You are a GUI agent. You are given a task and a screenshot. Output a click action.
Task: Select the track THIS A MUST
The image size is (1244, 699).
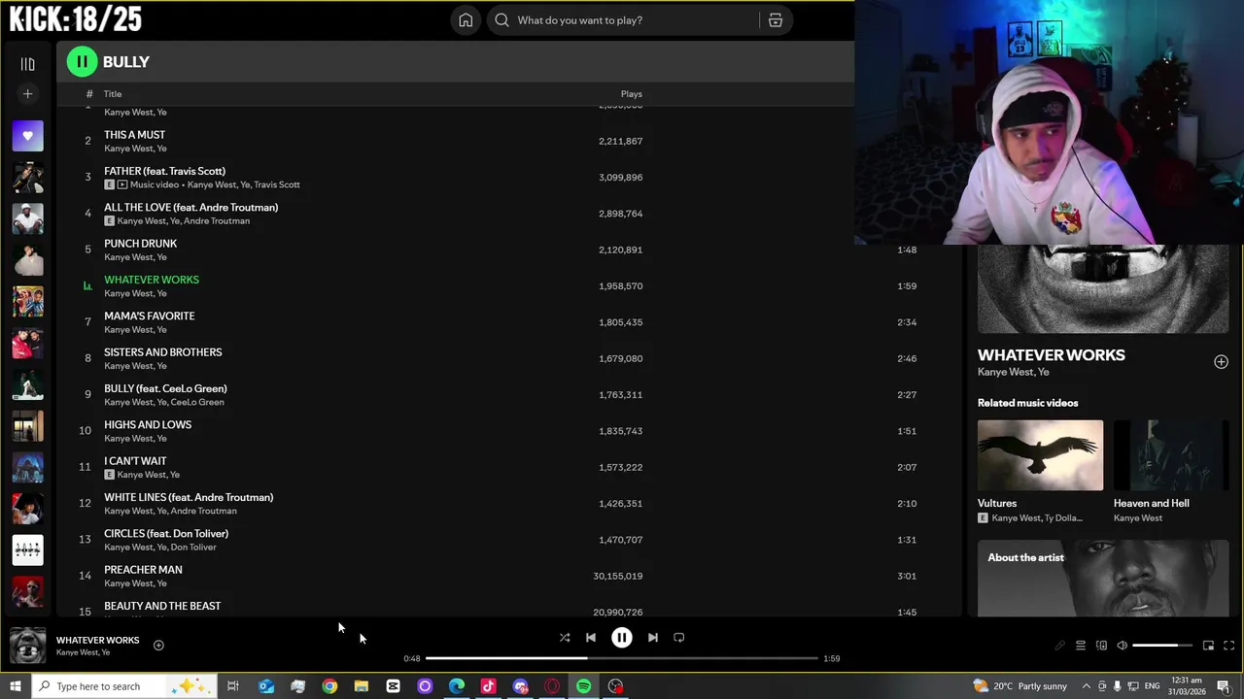[134, 135]
